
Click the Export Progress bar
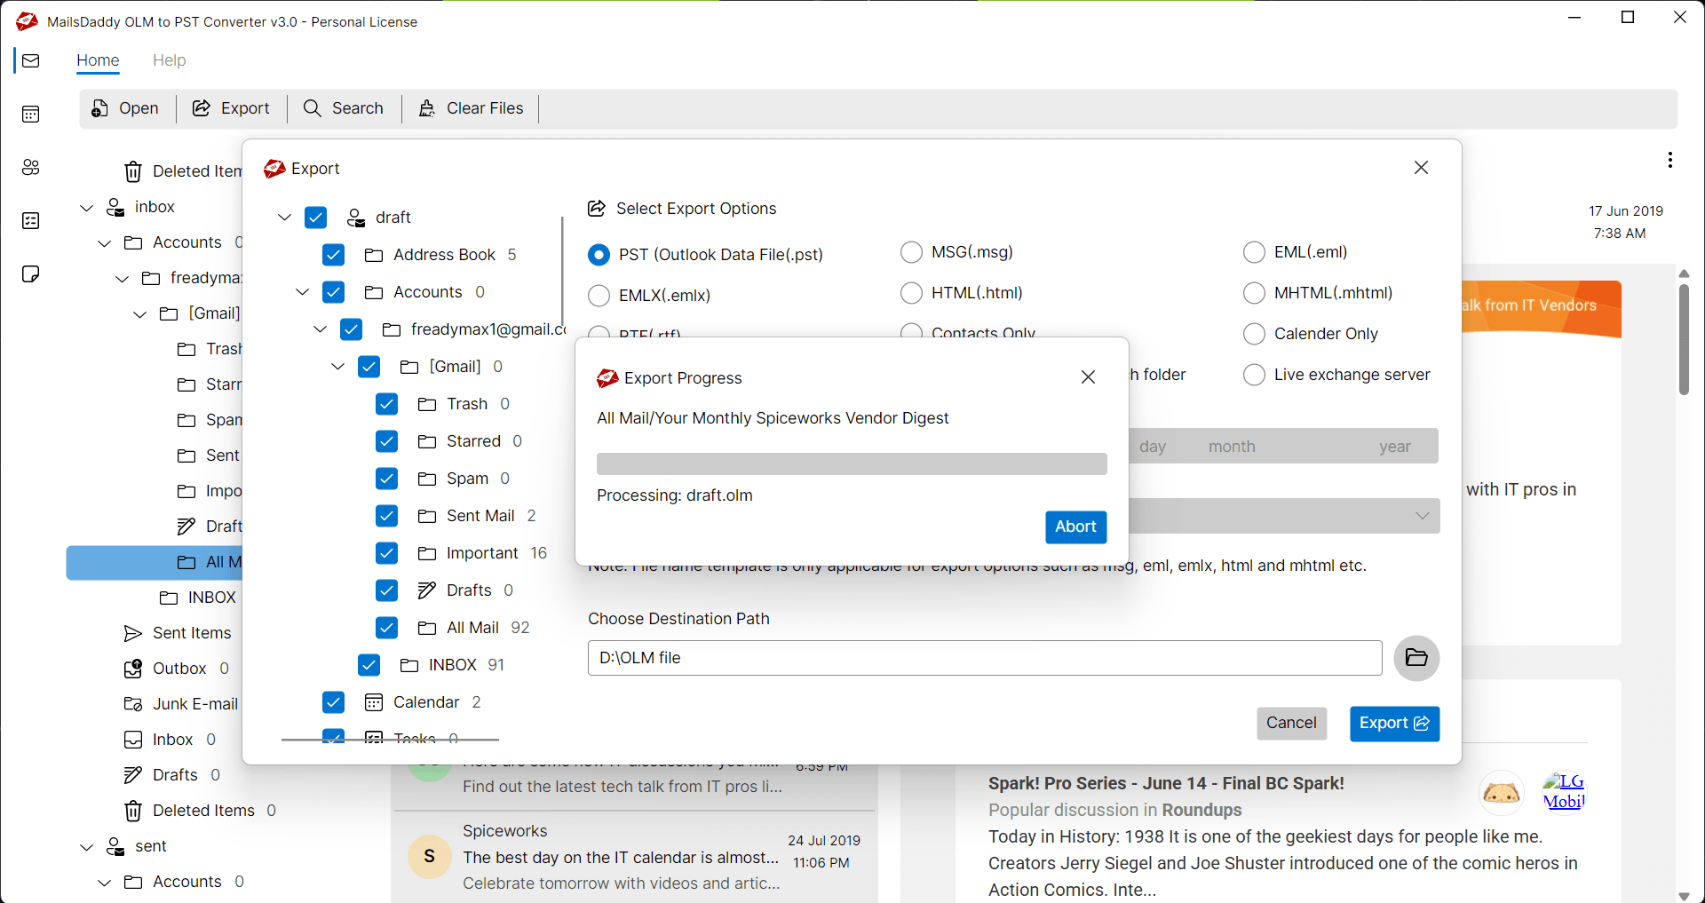coord(852,463)
